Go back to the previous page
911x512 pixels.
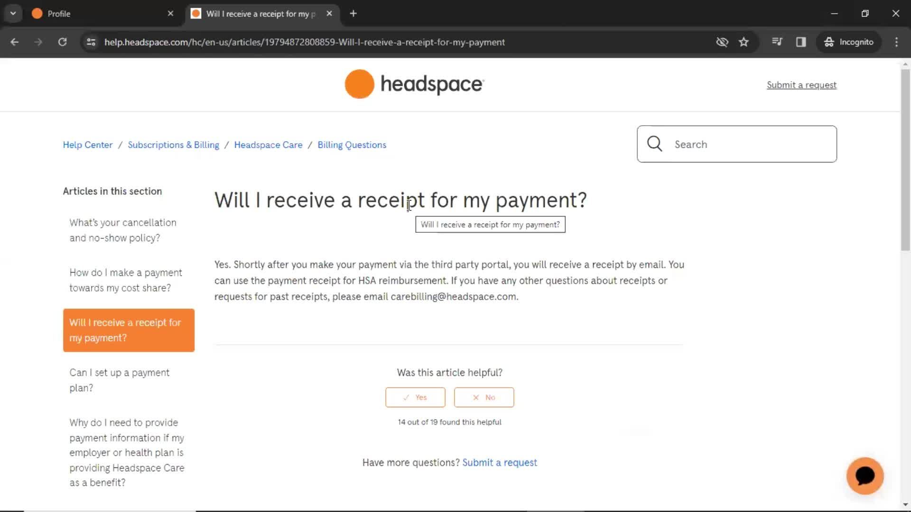click(x=15, y=42)
